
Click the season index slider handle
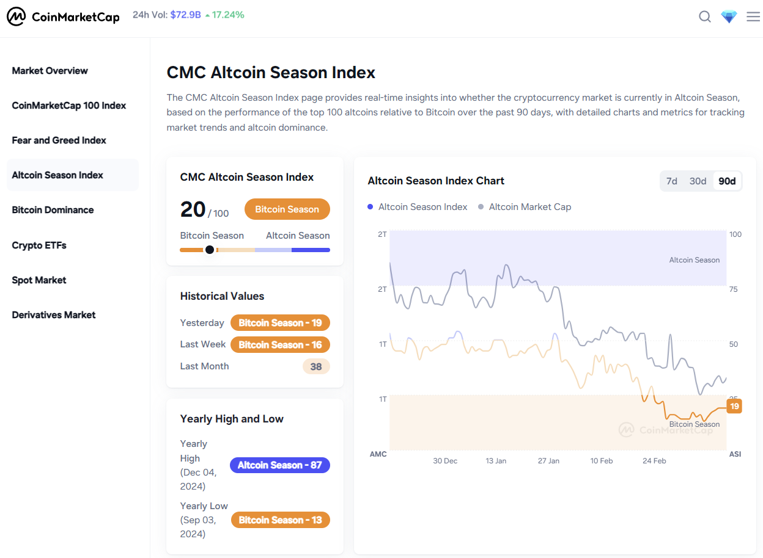[210, 250]
